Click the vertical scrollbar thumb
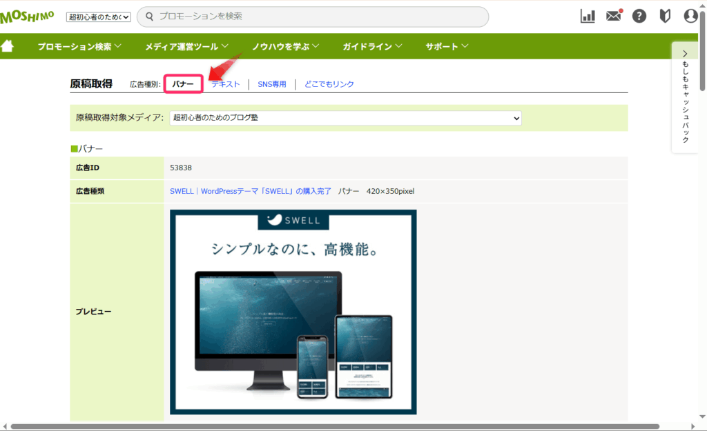The image size is (707, 431). (702, 50)
